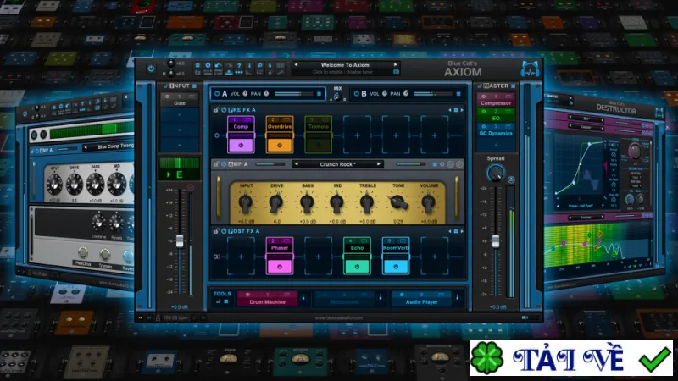Select previous preset next to Welcome To Axiom

click(296, 65)
